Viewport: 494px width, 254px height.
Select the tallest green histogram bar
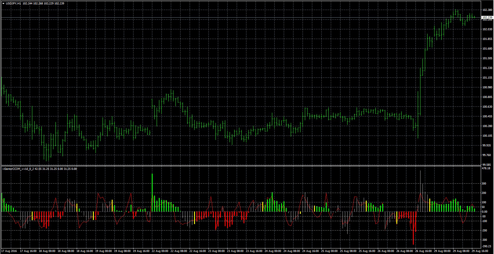(x=152, y=193)
